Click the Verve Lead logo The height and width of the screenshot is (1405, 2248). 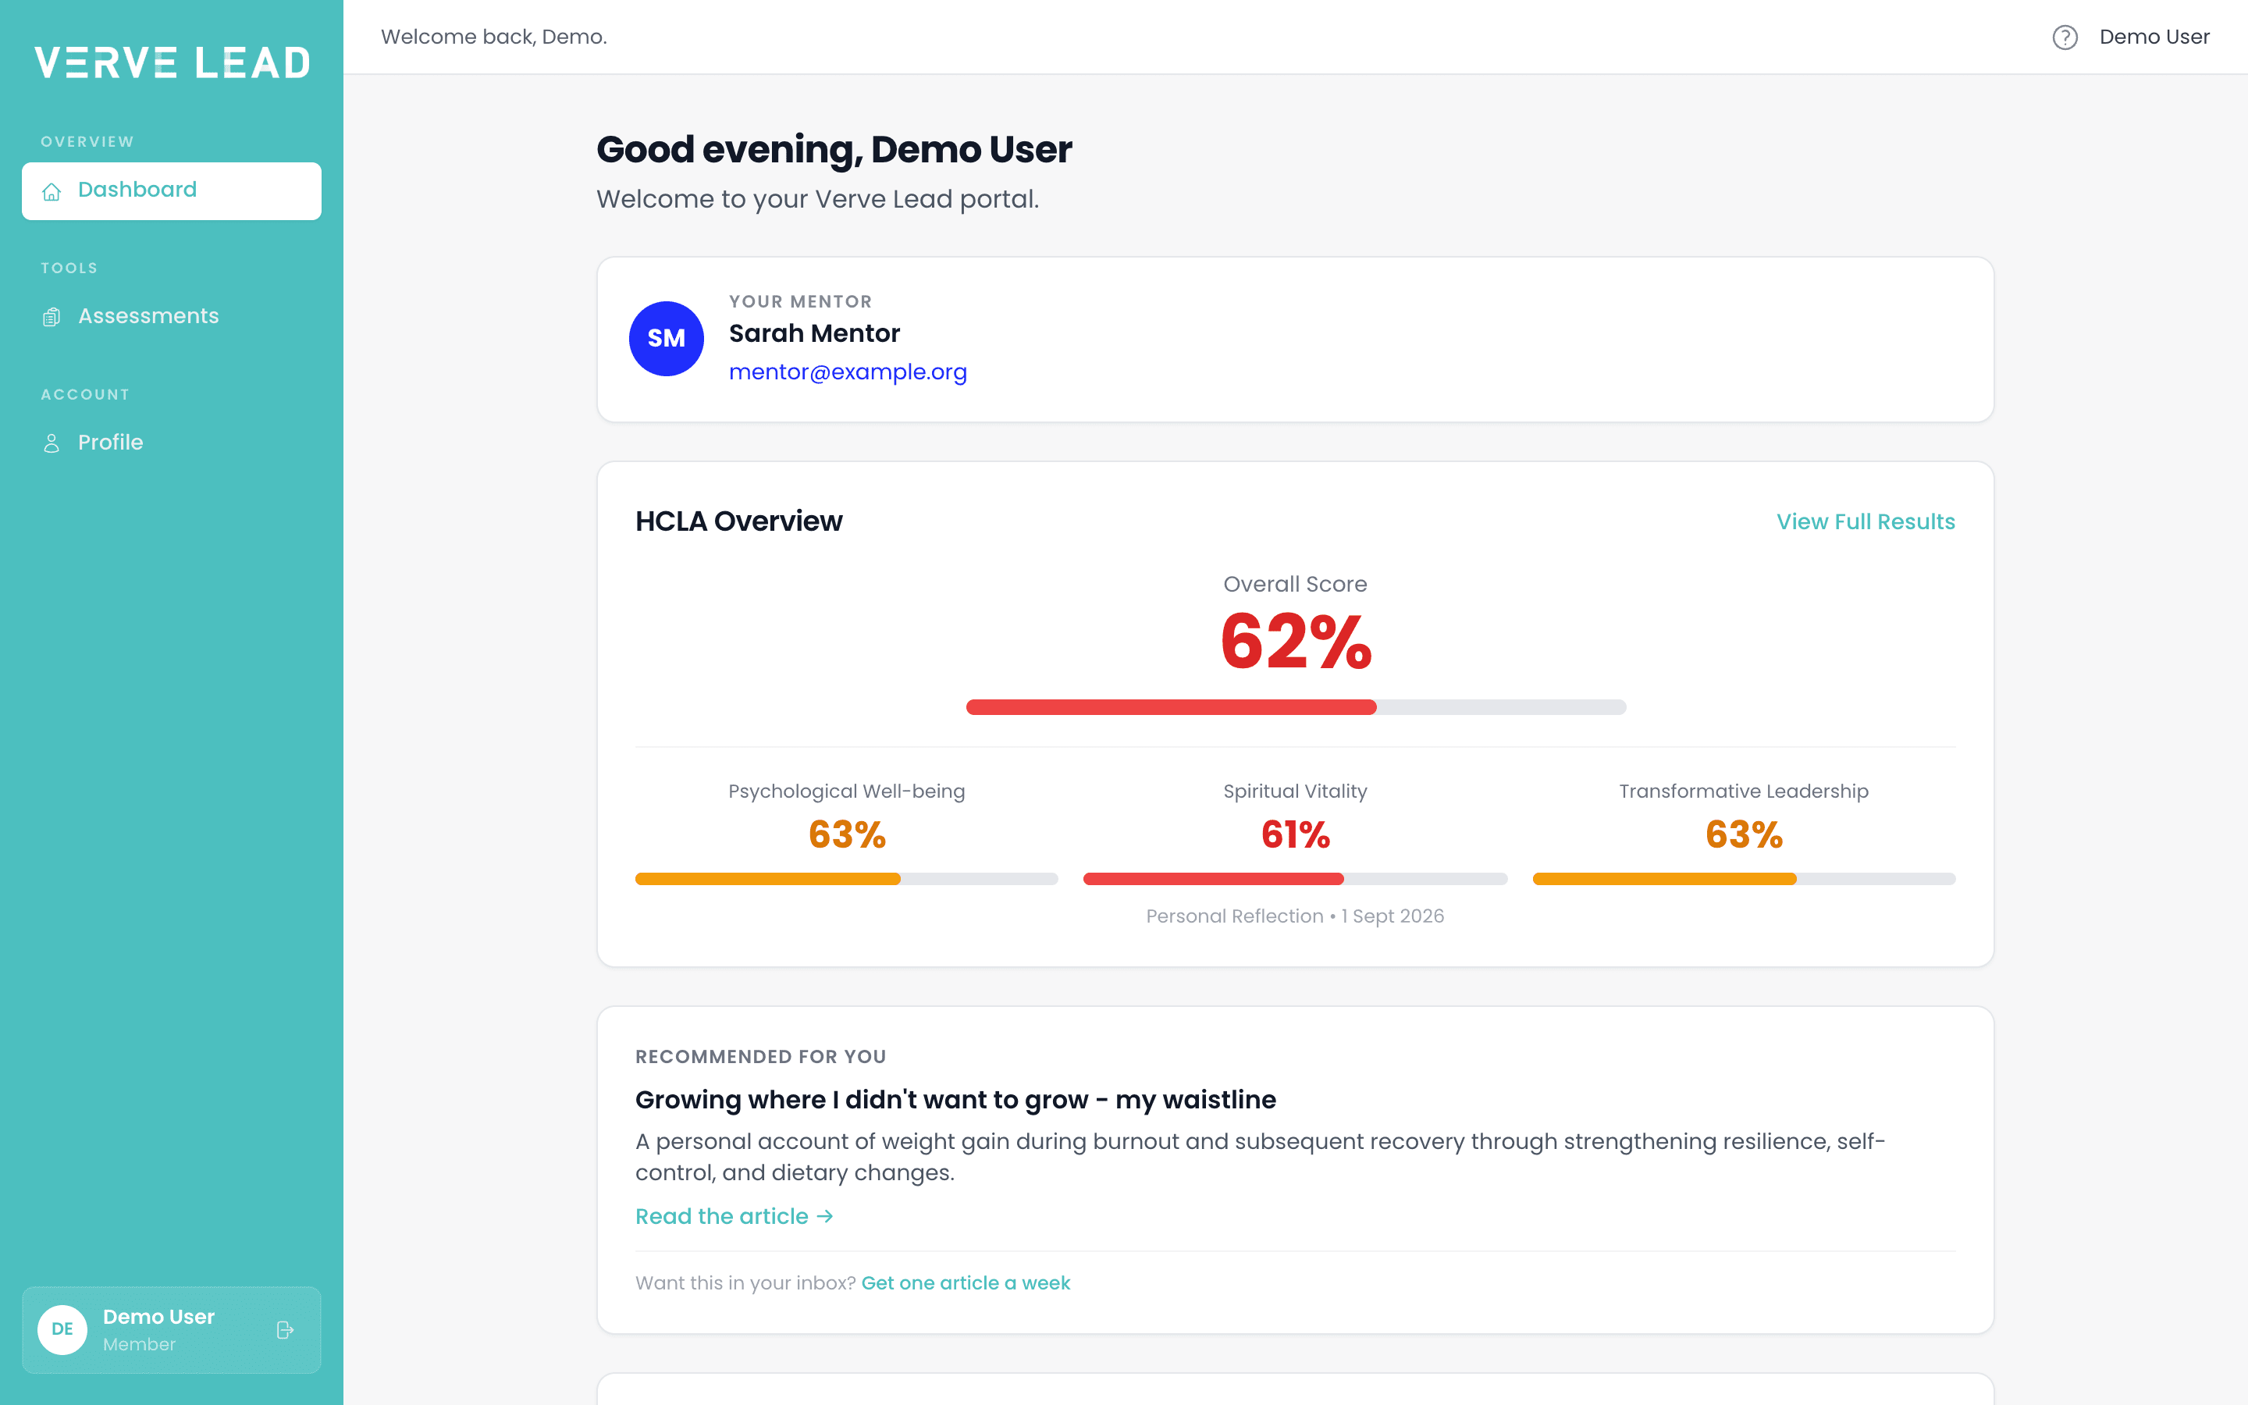tap(173, 63)
